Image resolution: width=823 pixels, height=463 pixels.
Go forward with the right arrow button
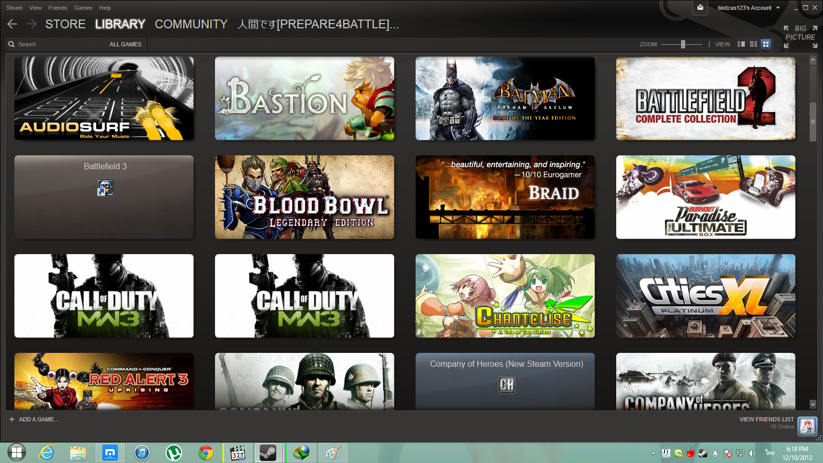(x=31, y=24)
